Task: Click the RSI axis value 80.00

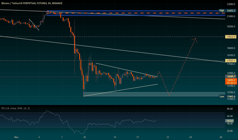Action: tap(230, 109)
